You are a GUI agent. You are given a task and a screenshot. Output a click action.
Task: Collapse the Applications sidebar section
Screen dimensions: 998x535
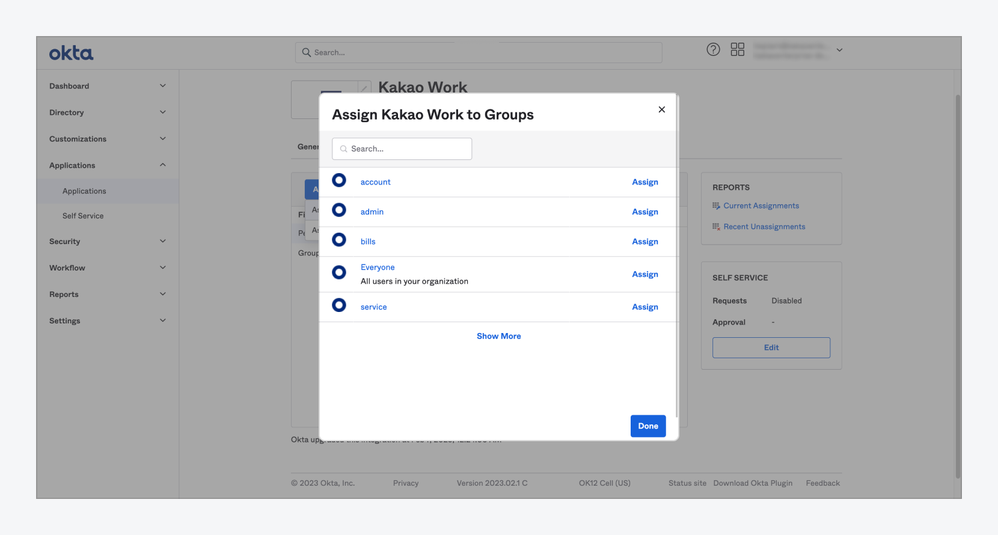coord(107,165)
